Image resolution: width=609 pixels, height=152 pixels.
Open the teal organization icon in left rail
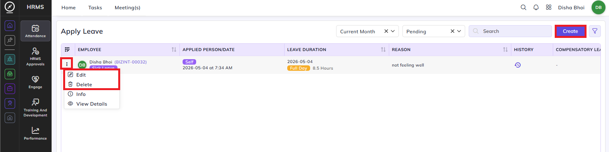click(10, 59)
